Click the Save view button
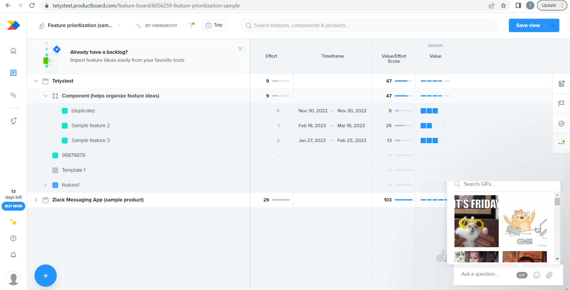This screenshot has height=290, width=570. (528, 26)
